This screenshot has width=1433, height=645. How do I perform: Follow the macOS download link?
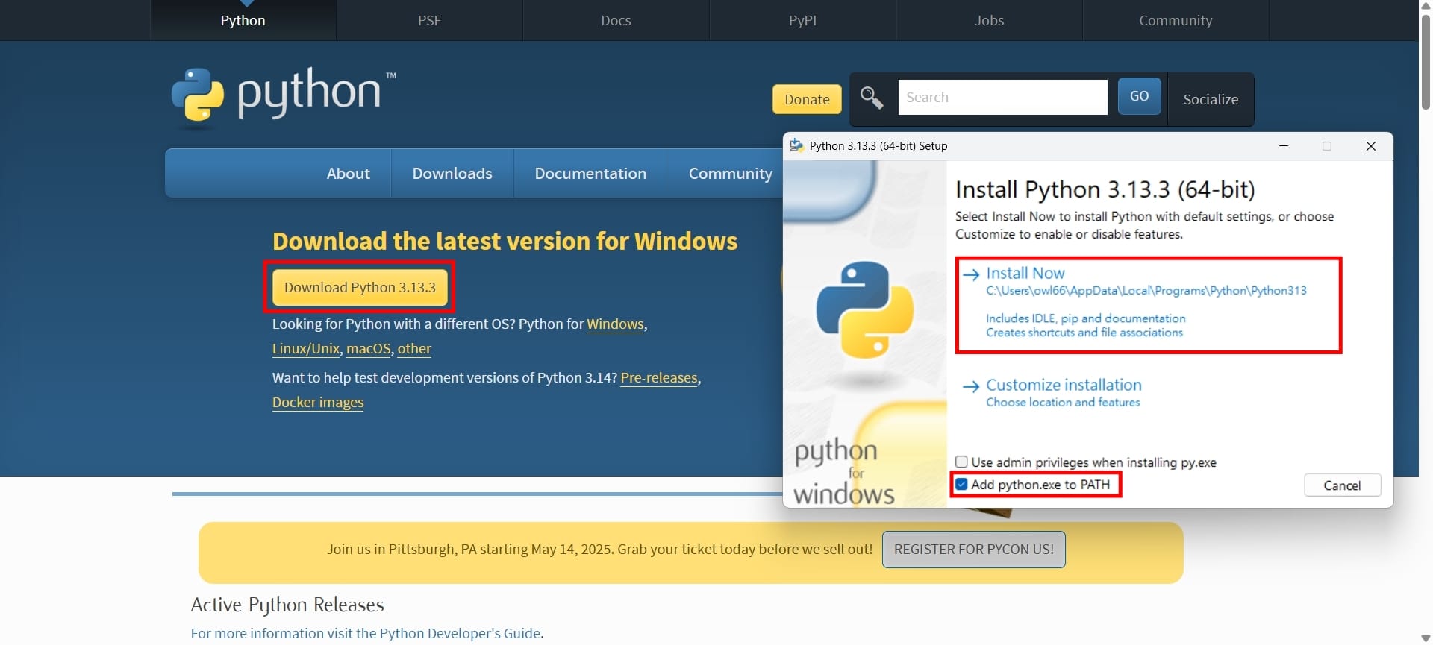pos(369,348)
